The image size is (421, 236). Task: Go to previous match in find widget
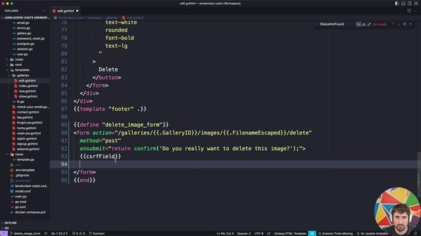[393, 24]
